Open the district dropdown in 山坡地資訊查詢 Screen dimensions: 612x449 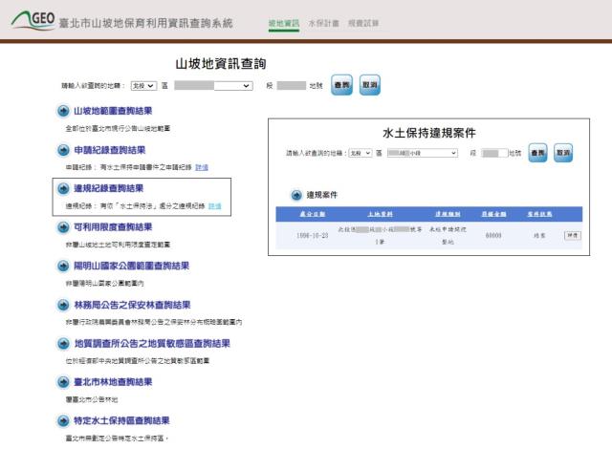click(143, 86)
